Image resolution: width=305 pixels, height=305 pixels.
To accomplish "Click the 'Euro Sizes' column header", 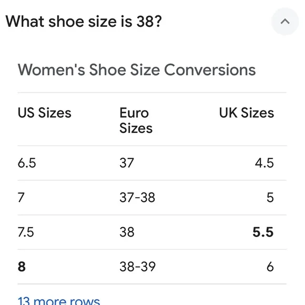I will coord(136,120).
